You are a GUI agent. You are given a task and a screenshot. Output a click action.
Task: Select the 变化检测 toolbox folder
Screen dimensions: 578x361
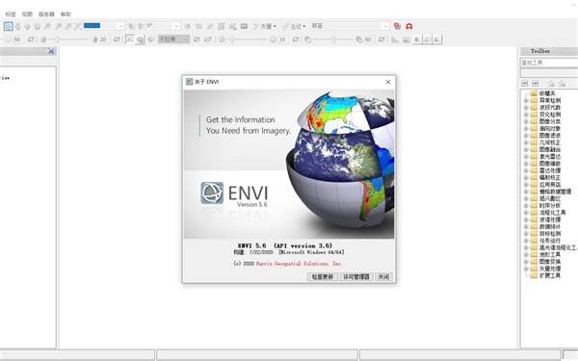click(550, 115)
